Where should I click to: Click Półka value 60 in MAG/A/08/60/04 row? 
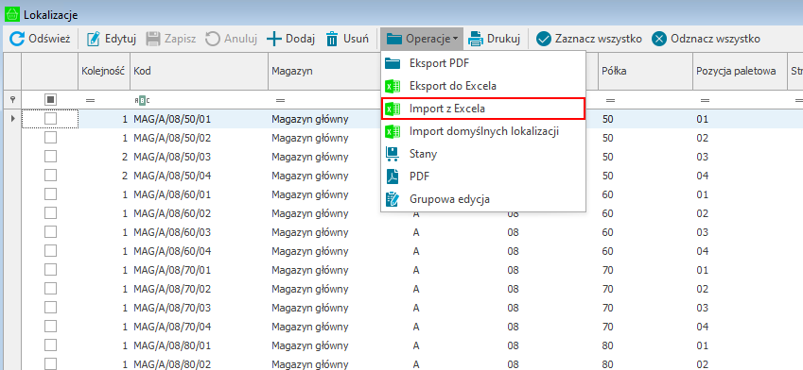607,251
